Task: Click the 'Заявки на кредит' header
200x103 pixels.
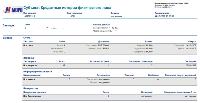Action: coord(32,75)
